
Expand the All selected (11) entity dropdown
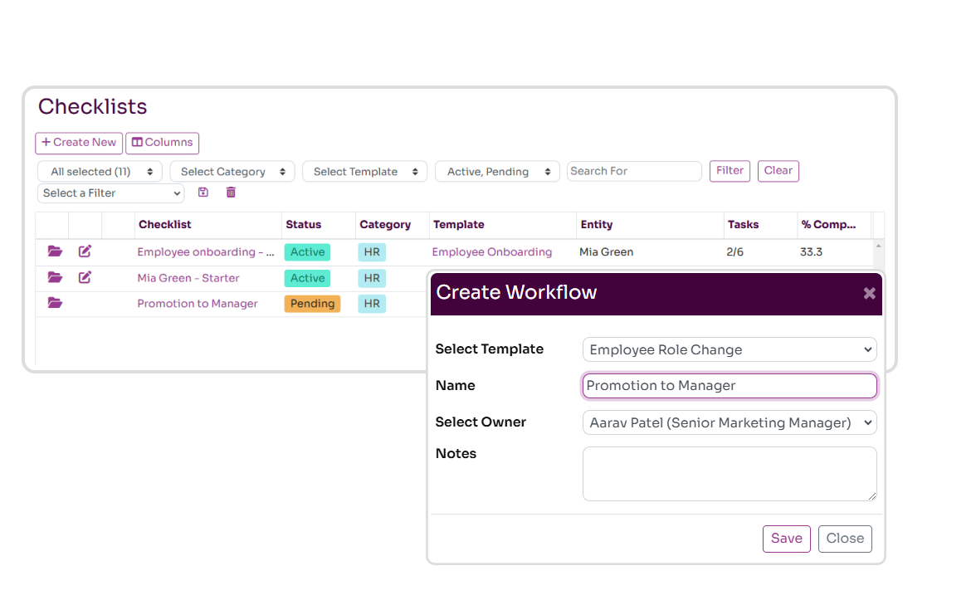(x=100, y=171)
